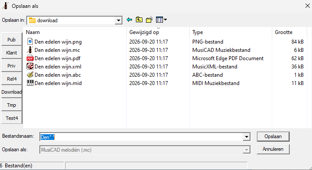Click the red PDF file icon
This screenshot has height=170, width=312.
click(30, 58)
